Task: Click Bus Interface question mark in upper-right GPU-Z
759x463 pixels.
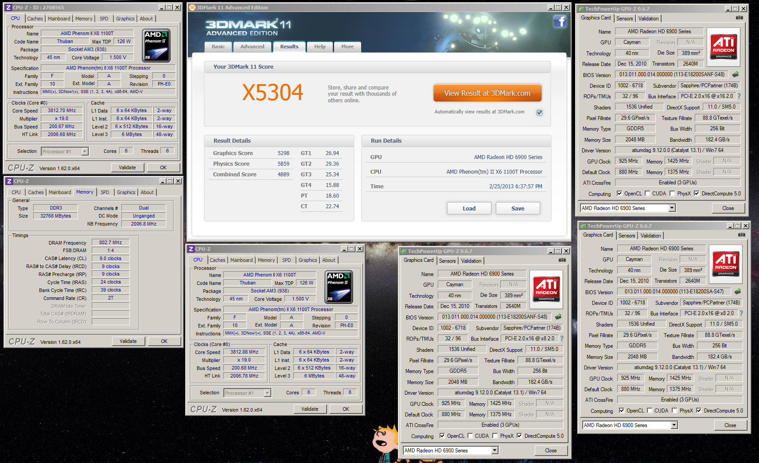Action: pyautogui.click(x=739, y=96)
